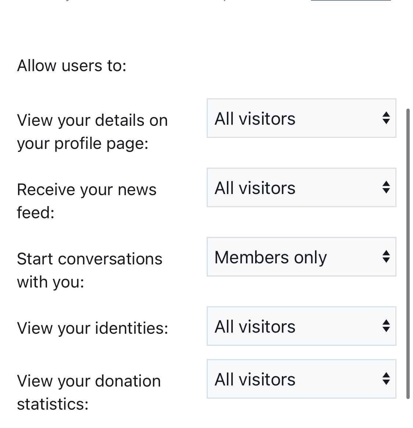This screenshot has height=428, width=413.
Task: Click the 'View your donation statistics' label
Action: point(89,392)
